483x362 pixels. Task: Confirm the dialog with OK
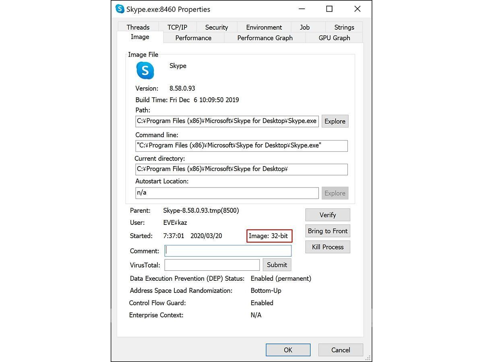pyautogui.click(x=288, y=350)
